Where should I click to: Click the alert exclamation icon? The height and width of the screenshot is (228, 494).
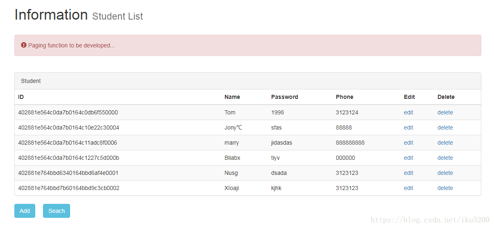[x=24, y=45]
